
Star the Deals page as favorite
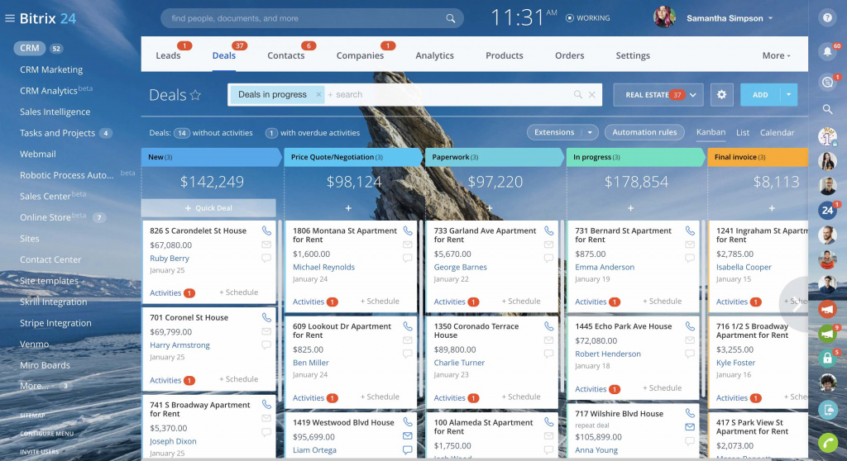click(x=196, y=96)
